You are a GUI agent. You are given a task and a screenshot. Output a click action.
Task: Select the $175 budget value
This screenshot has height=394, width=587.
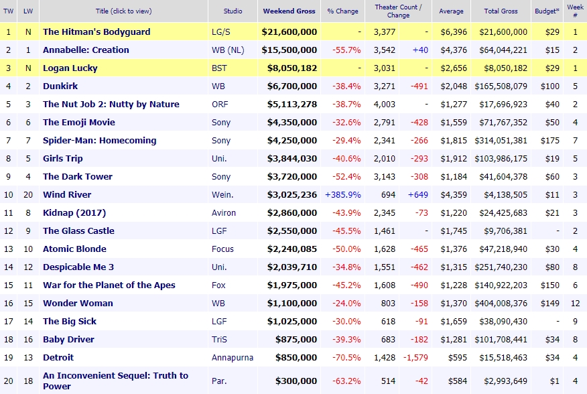click(x=550, y=141)
